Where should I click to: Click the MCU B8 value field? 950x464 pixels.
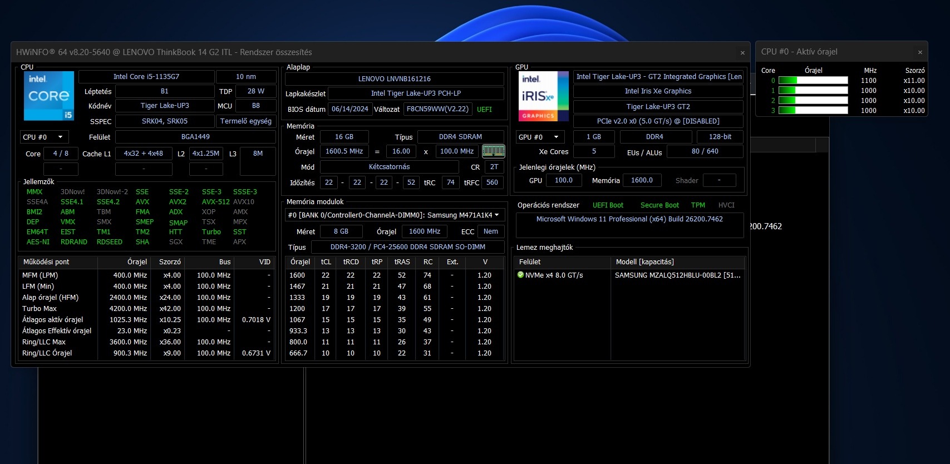click(256, 106)
